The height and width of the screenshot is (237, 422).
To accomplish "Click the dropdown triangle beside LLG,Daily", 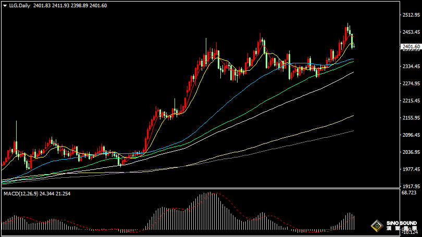I will [4, 5].
